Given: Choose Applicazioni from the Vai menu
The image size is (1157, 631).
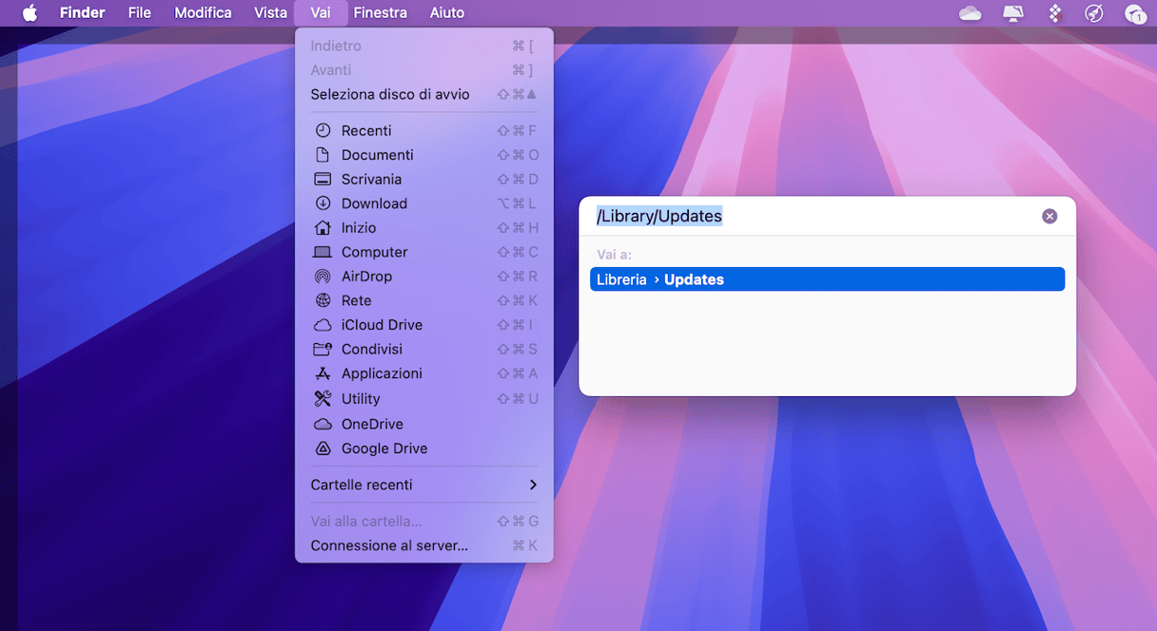Looking at the screenshot, I should pyautogui.click(x=424, y=373).
